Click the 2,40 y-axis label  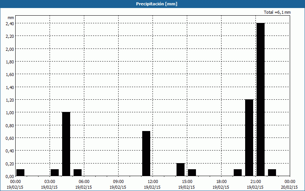coord(10,23)
